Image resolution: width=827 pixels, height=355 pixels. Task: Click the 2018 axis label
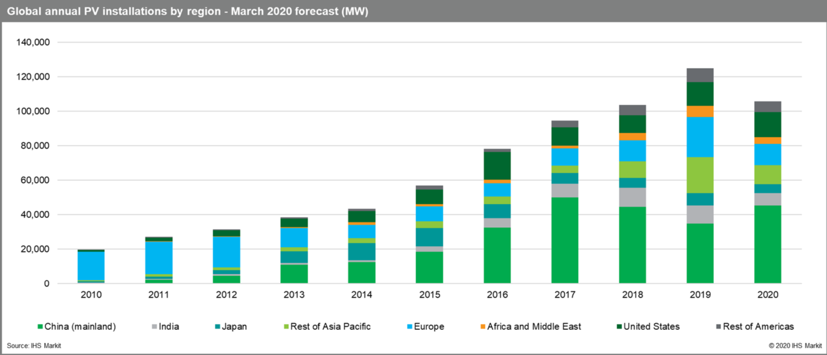coord(632,294)
